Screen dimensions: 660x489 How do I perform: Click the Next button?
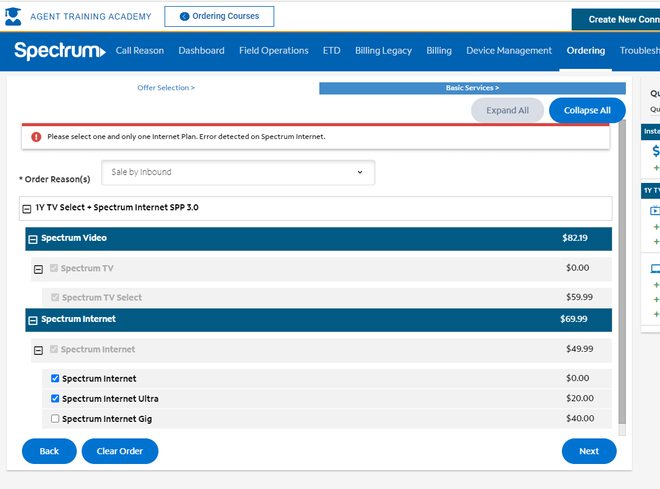click(x=589, y=451)
